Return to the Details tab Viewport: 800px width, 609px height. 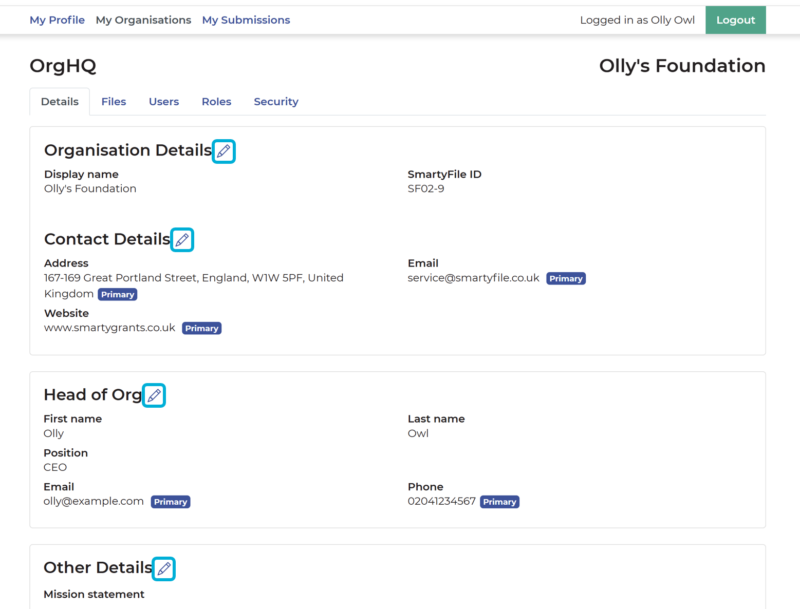click(60, 101)
